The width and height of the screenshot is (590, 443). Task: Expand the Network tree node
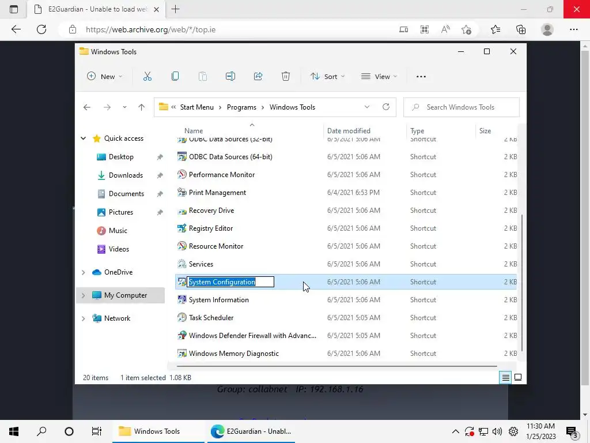coord(83,318)
